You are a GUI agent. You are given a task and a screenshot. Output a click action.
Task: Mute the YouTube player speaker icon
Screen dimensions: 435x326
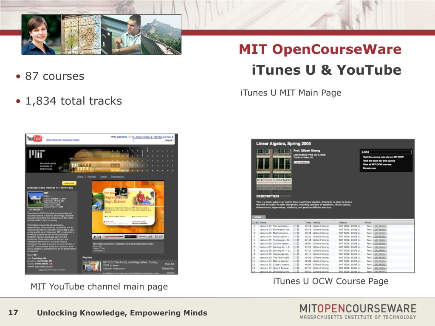(x=150, y=237)
